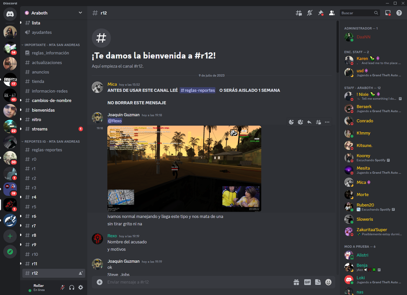Open the gift Nitro icon
Screen dimensions: 407x295
[x=296, y=282]
